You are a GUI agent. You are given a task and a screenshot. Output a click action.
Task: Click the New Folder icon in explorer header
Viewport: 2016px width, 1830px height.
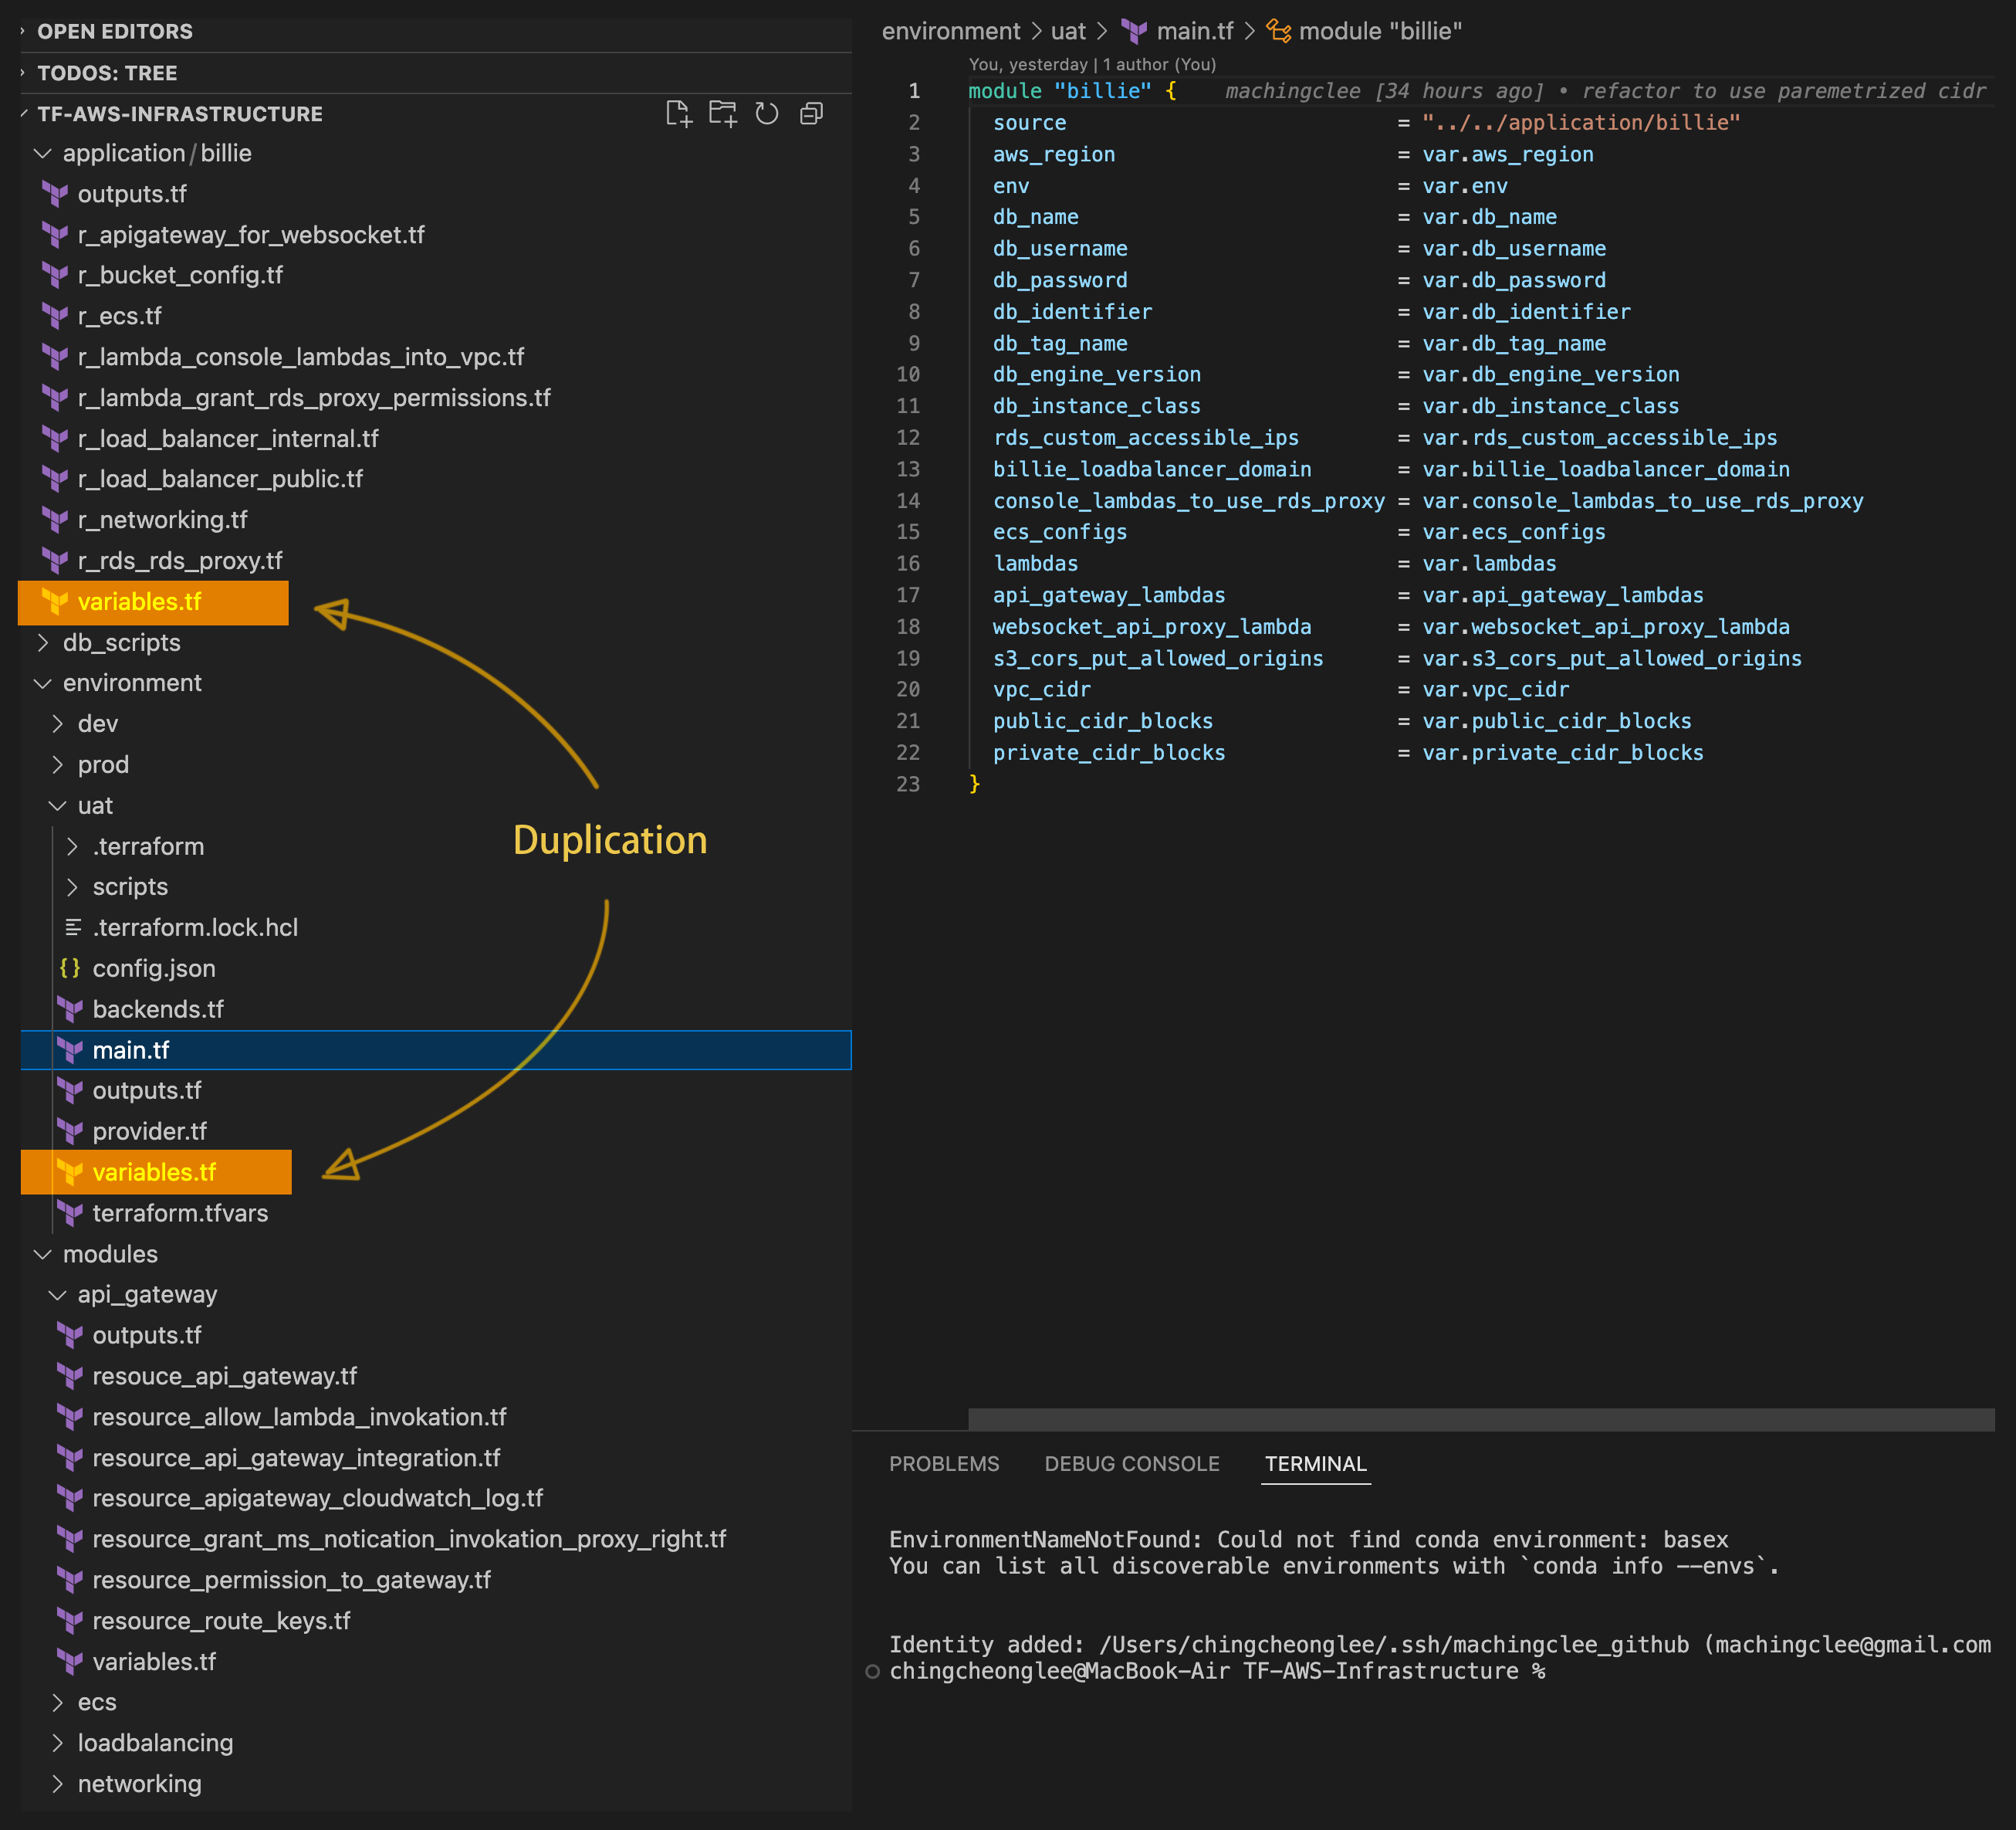pyautogui.click(x=723, y=114)
